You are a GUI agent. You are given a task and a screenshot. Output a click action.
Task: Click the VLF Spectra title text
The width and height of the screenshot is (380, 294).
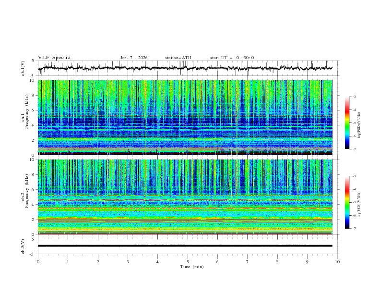tap(54, 58)
